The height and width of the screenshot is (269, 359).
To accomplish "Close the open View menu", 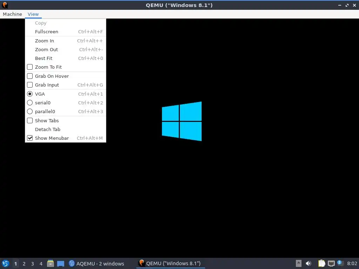I will [x=33, y=14].
